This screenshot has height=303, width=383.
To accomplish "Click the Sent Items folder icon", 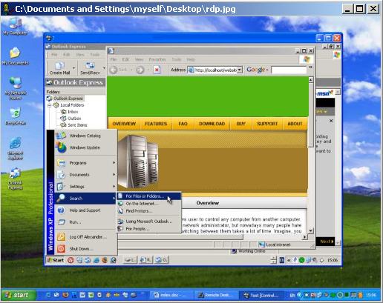I will [x=64, y=125].
